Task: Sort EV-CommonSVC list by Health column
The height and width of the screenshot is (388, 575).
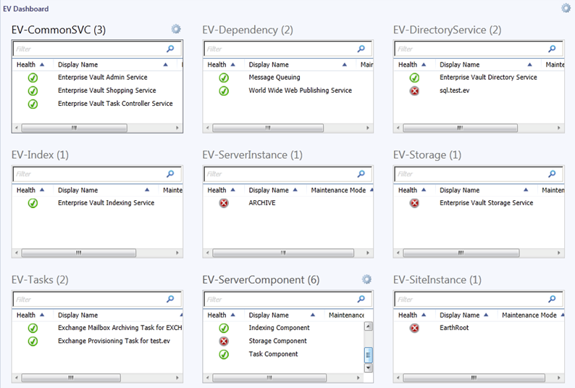Action: coord(31,65)
